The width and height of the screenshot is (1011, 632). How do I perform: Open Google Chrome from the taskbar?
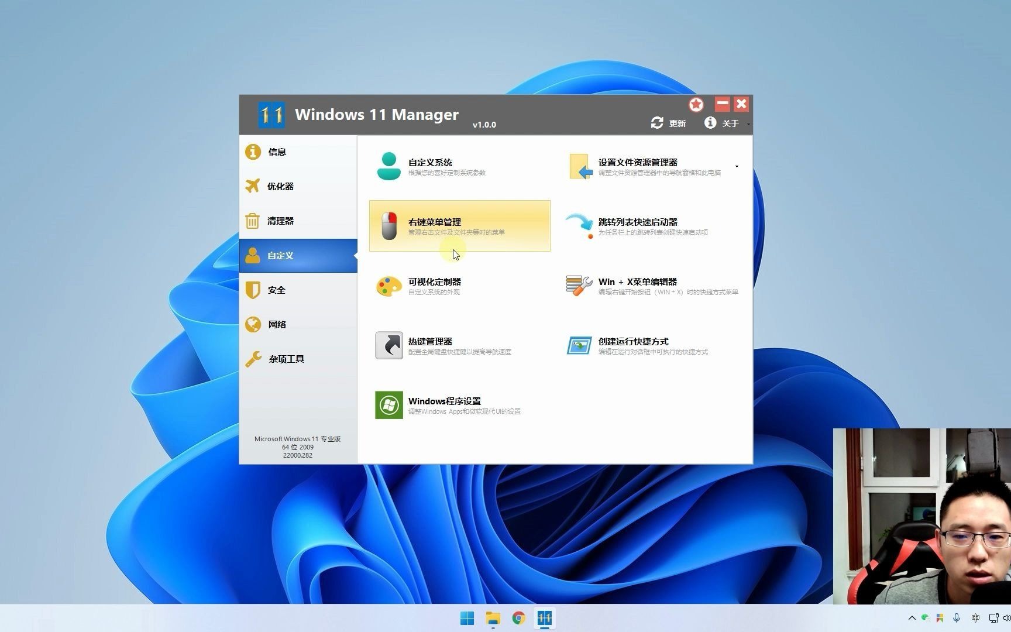[x=518, y=618]
